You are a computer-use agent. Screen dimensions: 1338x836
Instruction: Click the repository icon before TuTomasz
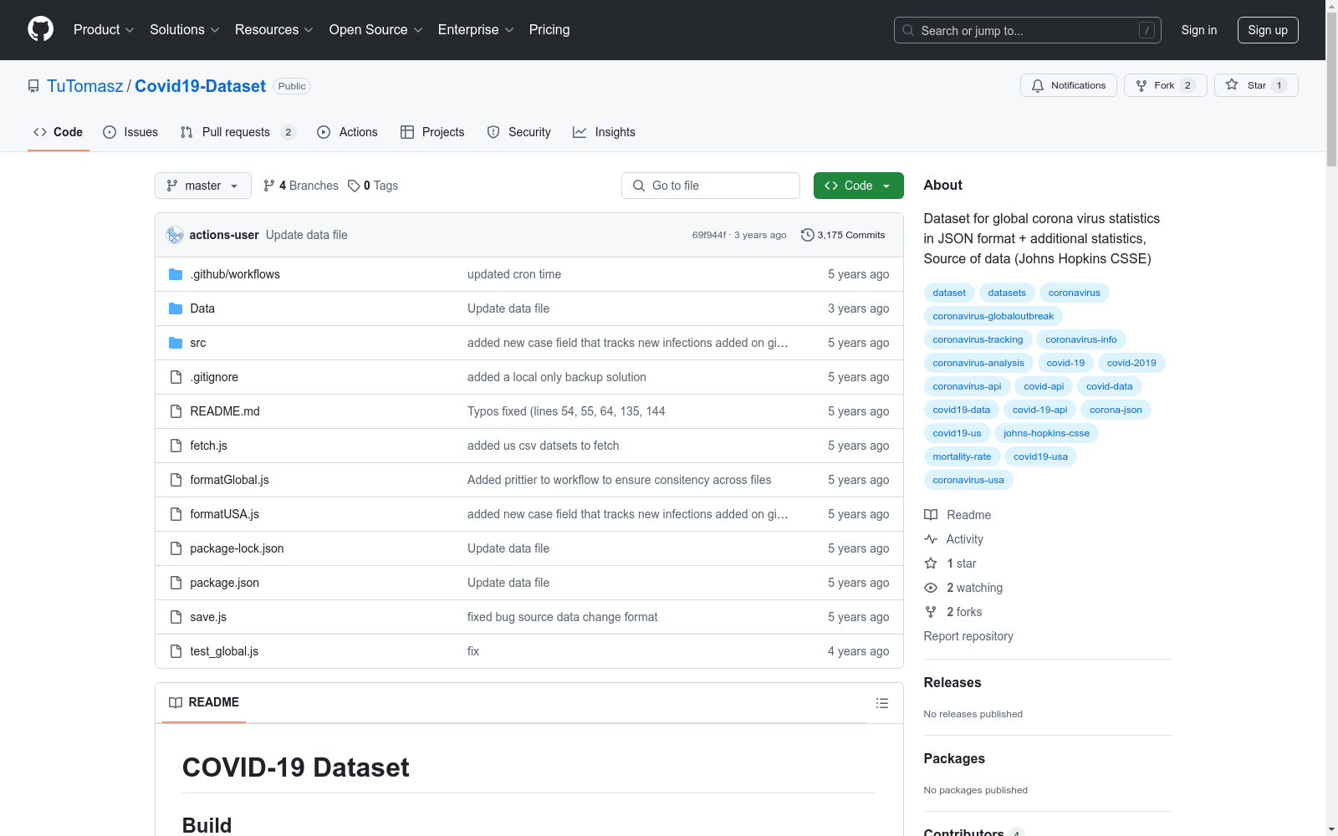pyautogui.click(x=33, y=86)
